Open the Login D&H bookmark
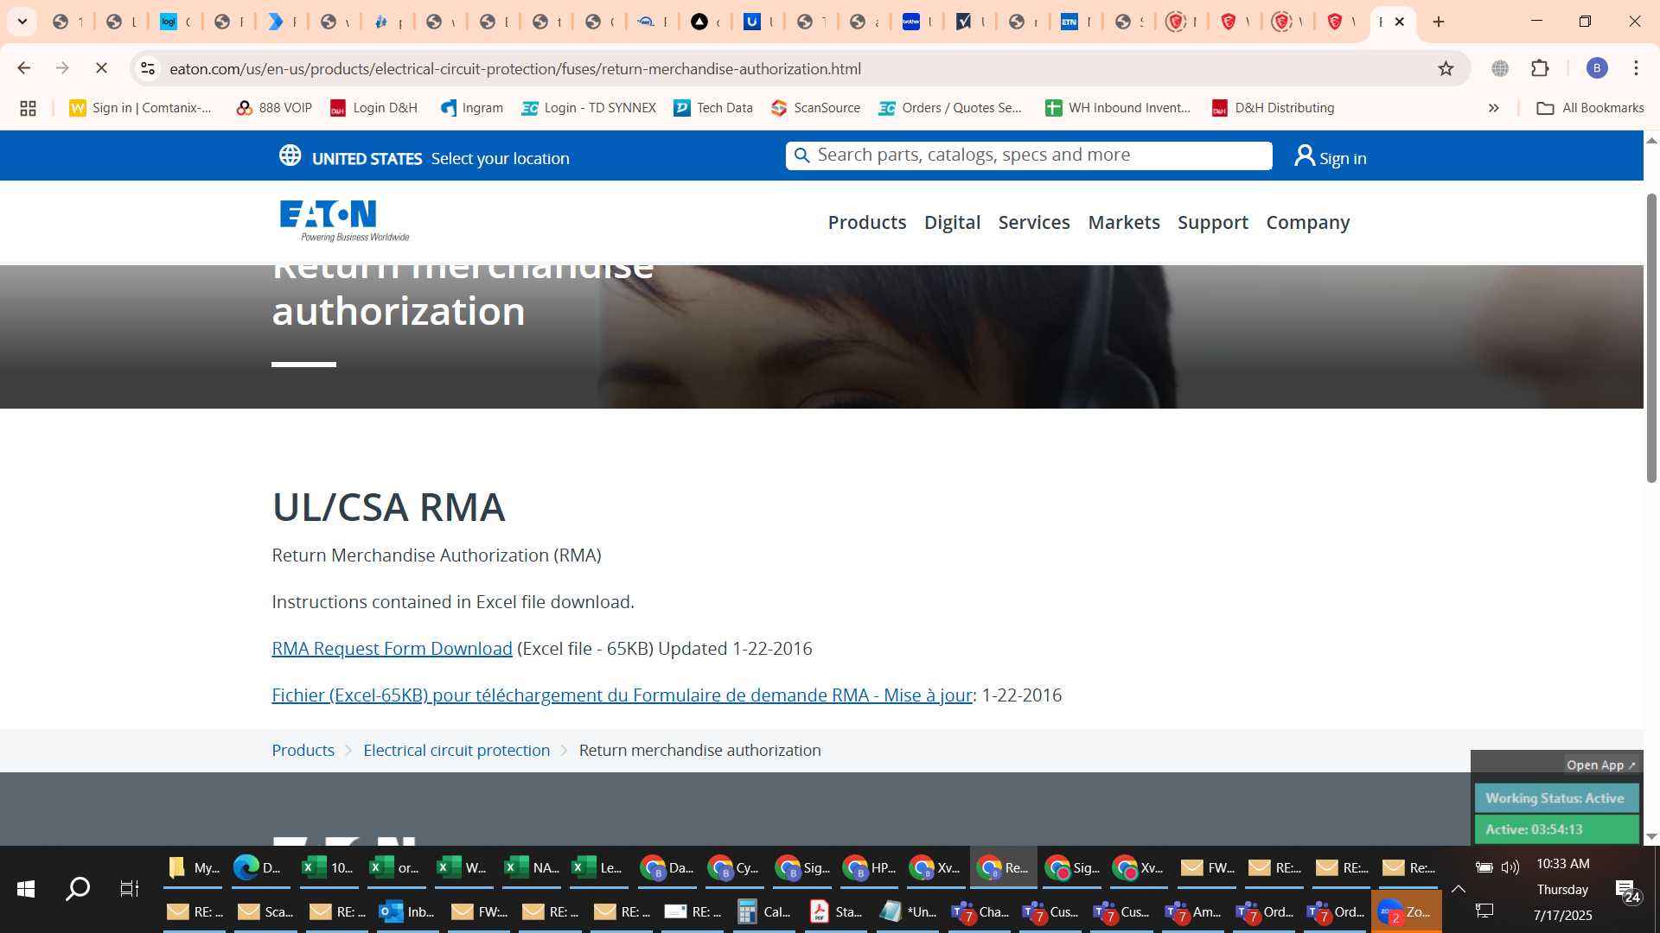This screenshot has height=933, width=1660. 373,108
